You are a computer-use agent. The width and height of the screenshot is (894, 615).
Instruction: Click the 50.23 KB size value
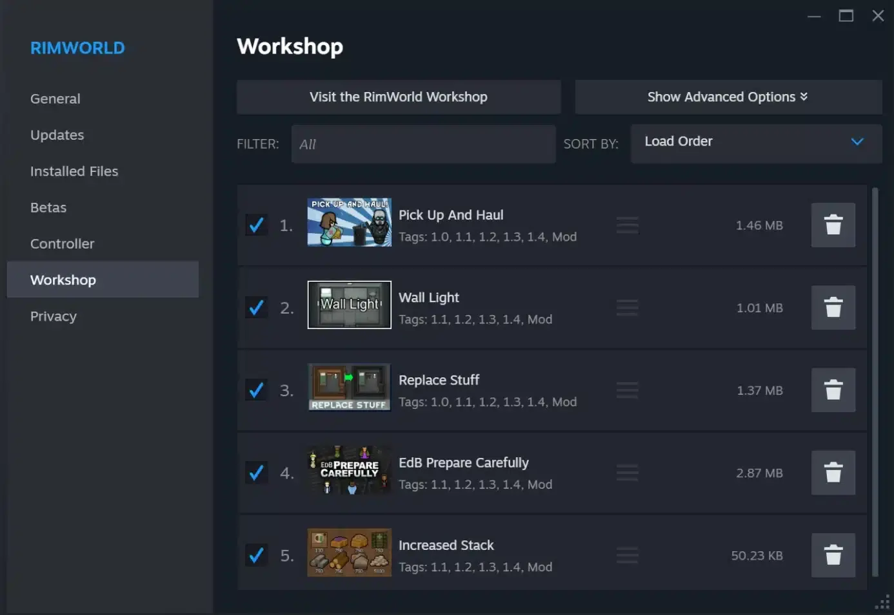coord(757,555)
